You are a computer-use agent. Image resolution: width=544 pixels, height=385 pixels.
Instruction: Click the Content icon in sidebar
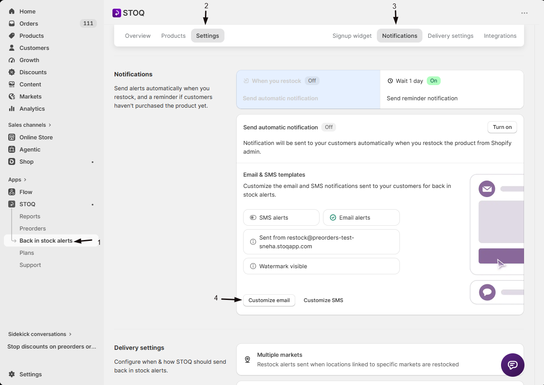[x=12, y=84]
